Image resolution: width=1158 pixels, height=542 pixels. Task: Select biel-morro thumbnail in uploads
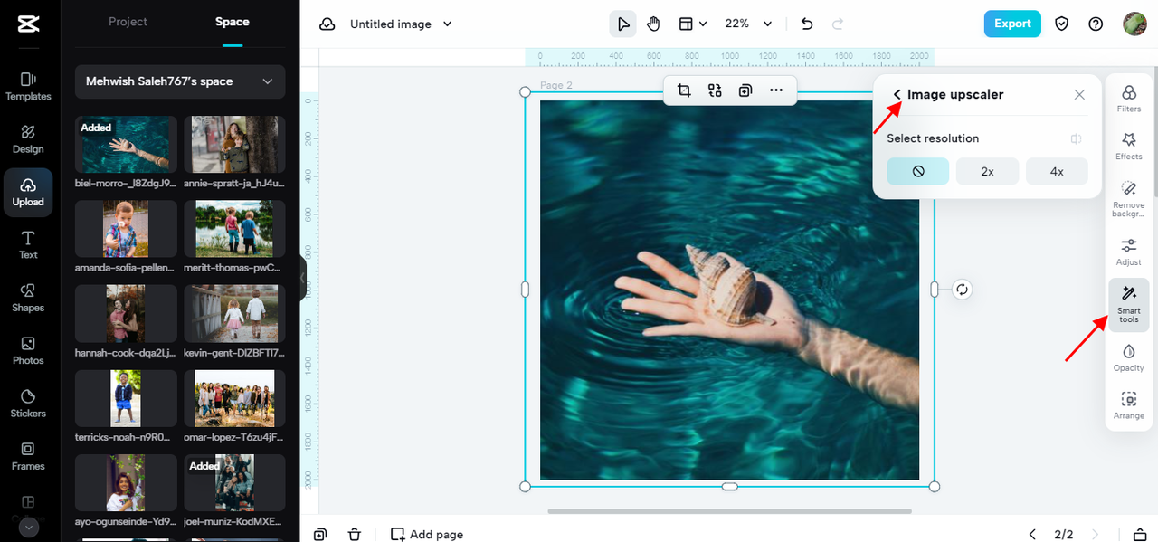pyautogui.click(x=126, y=144)
